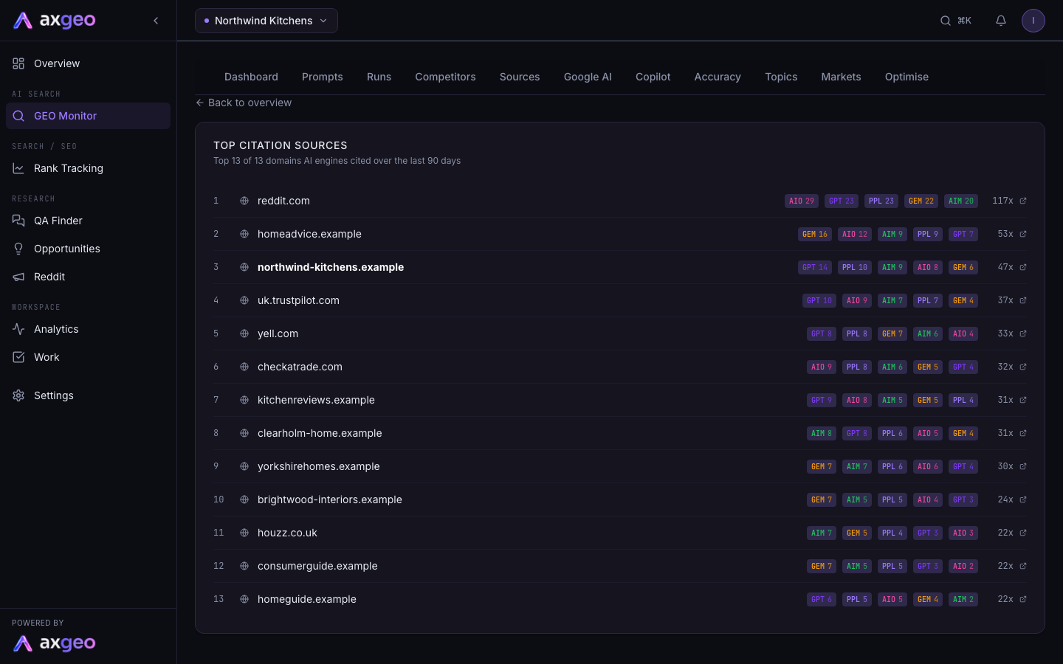1063x664 pixels.
Task: Expand the Northwind Kitchens workspace dropdown
Action: point(266,21)
